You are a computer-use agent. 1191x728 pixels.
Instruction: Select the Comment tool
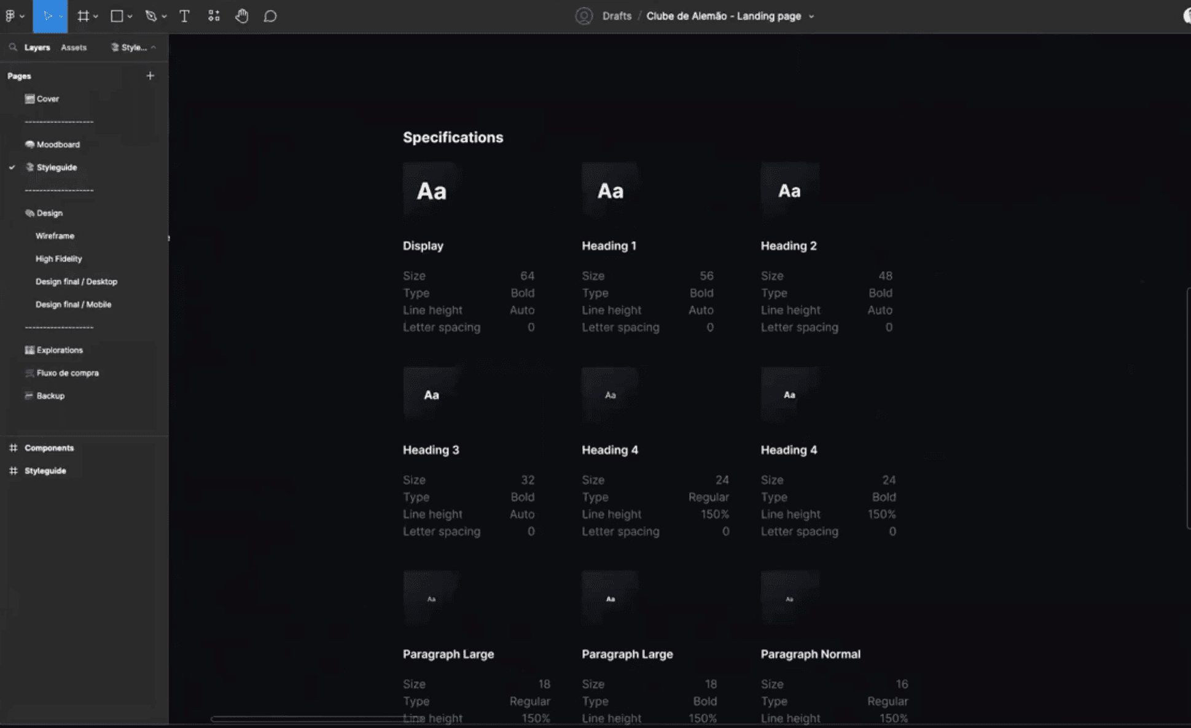coord(270,16)
